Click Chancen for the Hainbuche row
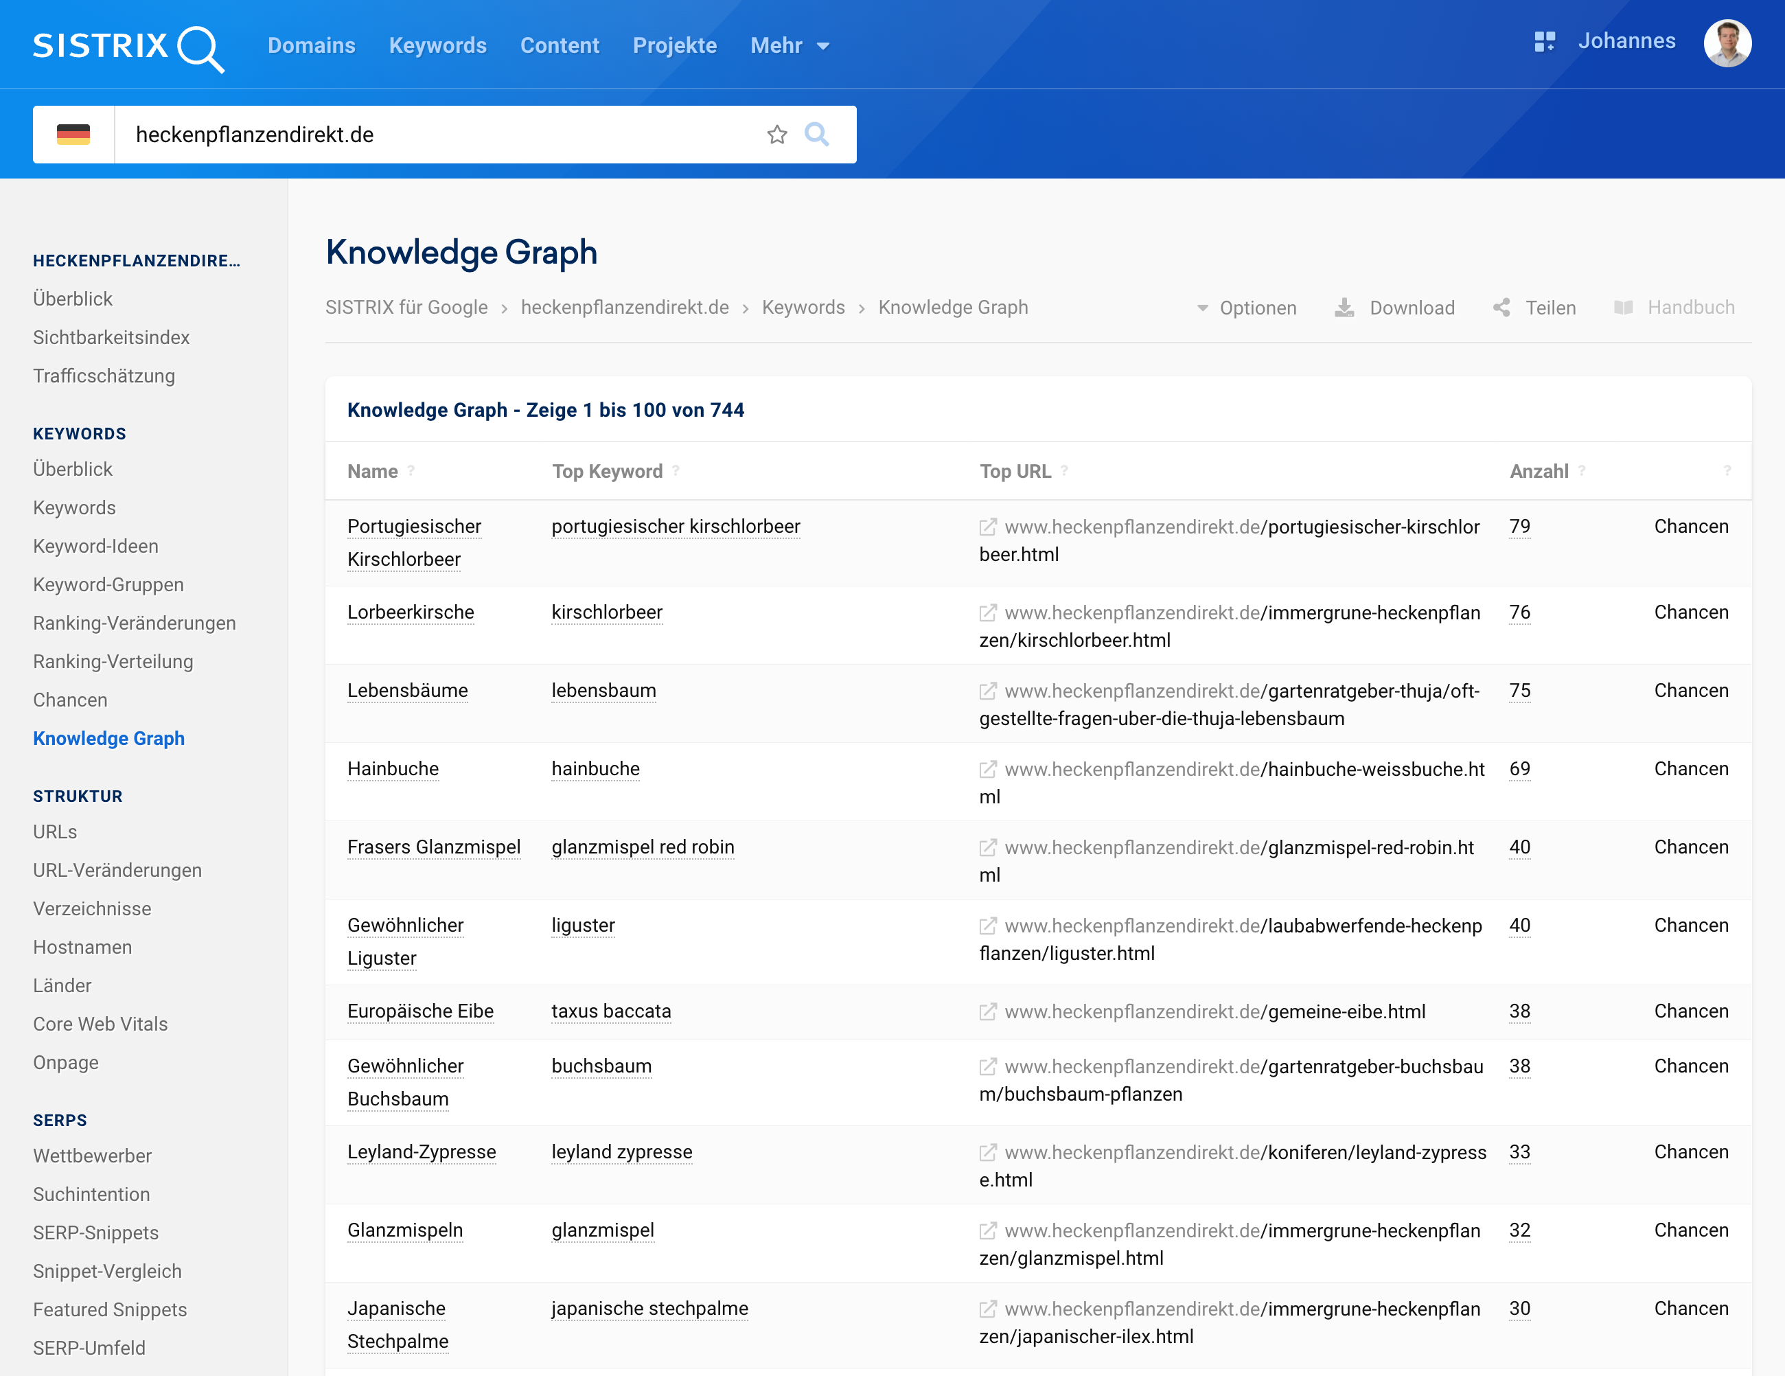1785x1376 pixels. pos(1690,768)
